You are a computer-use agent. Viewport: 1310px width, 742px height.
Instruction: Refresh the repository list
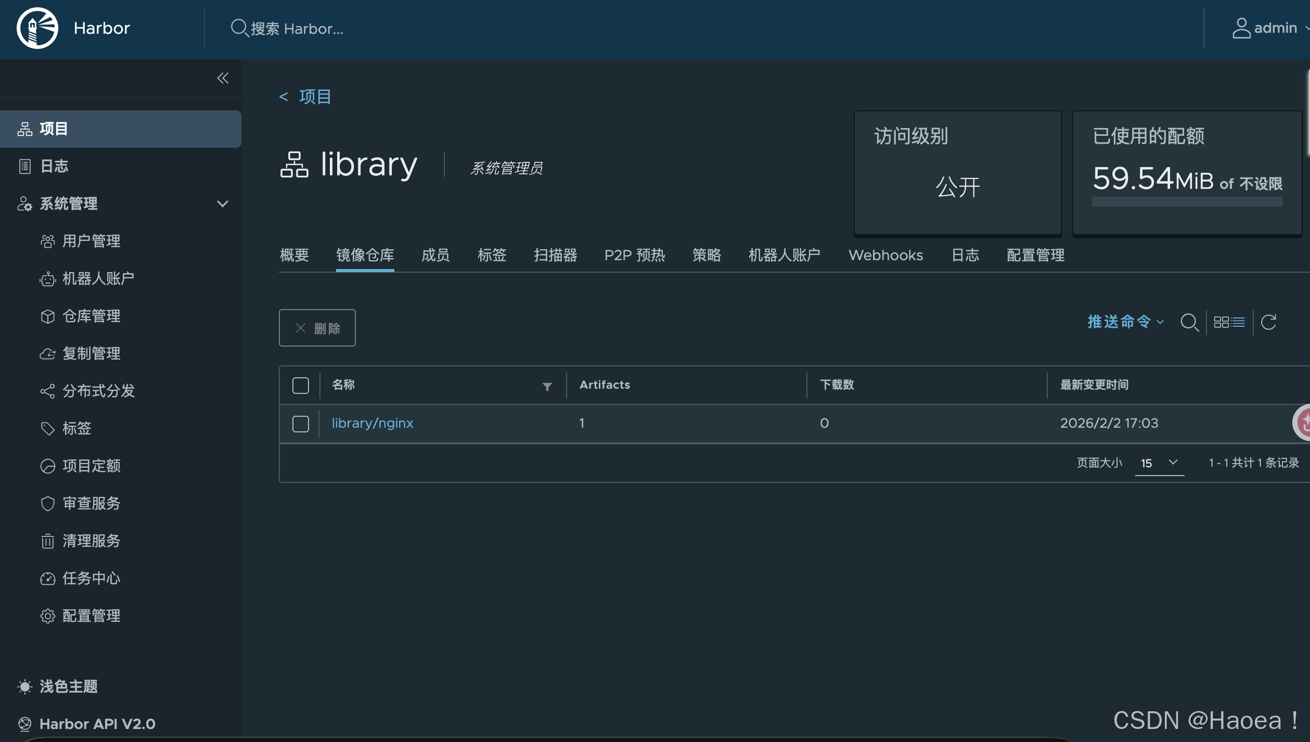(1269, 322)
